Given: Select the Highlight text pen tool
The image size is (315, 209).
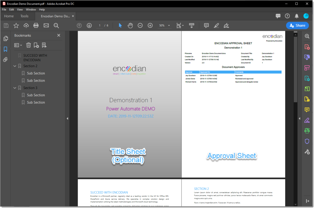Looking at the screenshot, I should pyautogui.click(x=216, y=26).
